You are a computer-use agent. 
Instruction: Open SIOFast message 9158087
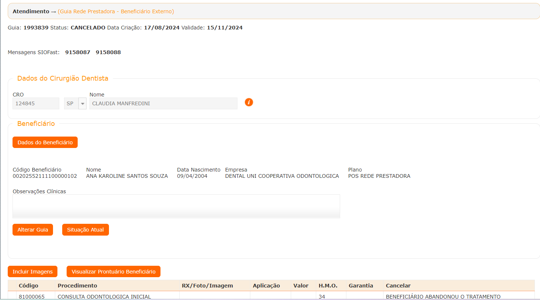pos(78,52)
